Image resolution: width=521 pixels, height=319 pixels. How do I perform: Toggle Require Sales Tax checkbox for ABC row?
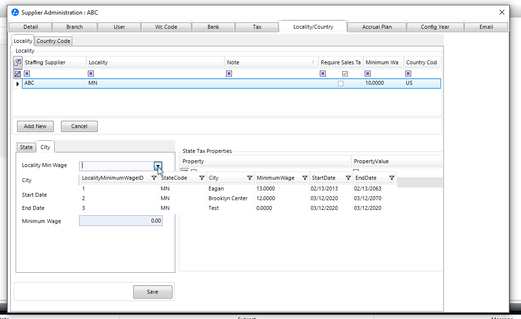pos(340,83)
